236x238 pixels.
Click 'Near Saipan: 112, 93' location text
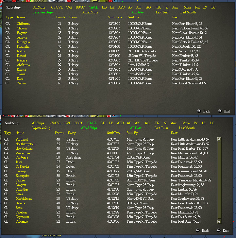pyautogui.click(x=186, y=51)
